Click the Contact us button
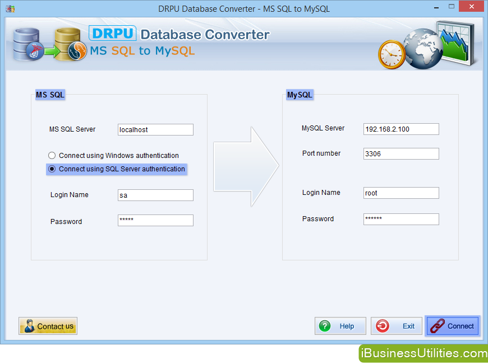 (48, 326)
